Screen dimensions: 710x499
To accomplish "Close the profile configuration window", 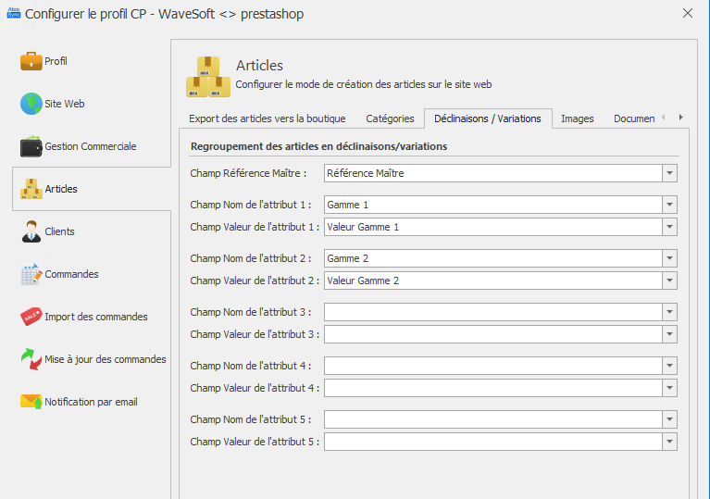I will point(688,13).
